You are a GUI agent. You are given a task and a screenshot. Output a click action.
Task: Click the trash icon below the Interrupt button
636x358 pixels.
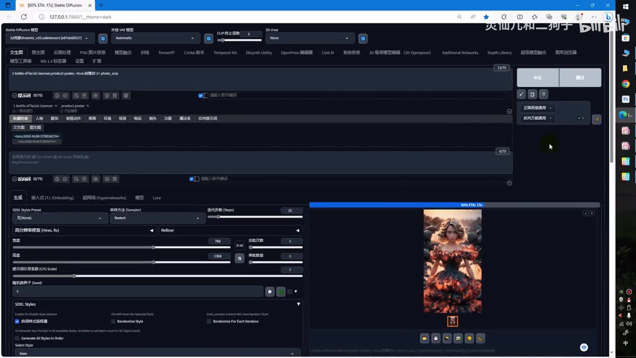click(544, 94)
